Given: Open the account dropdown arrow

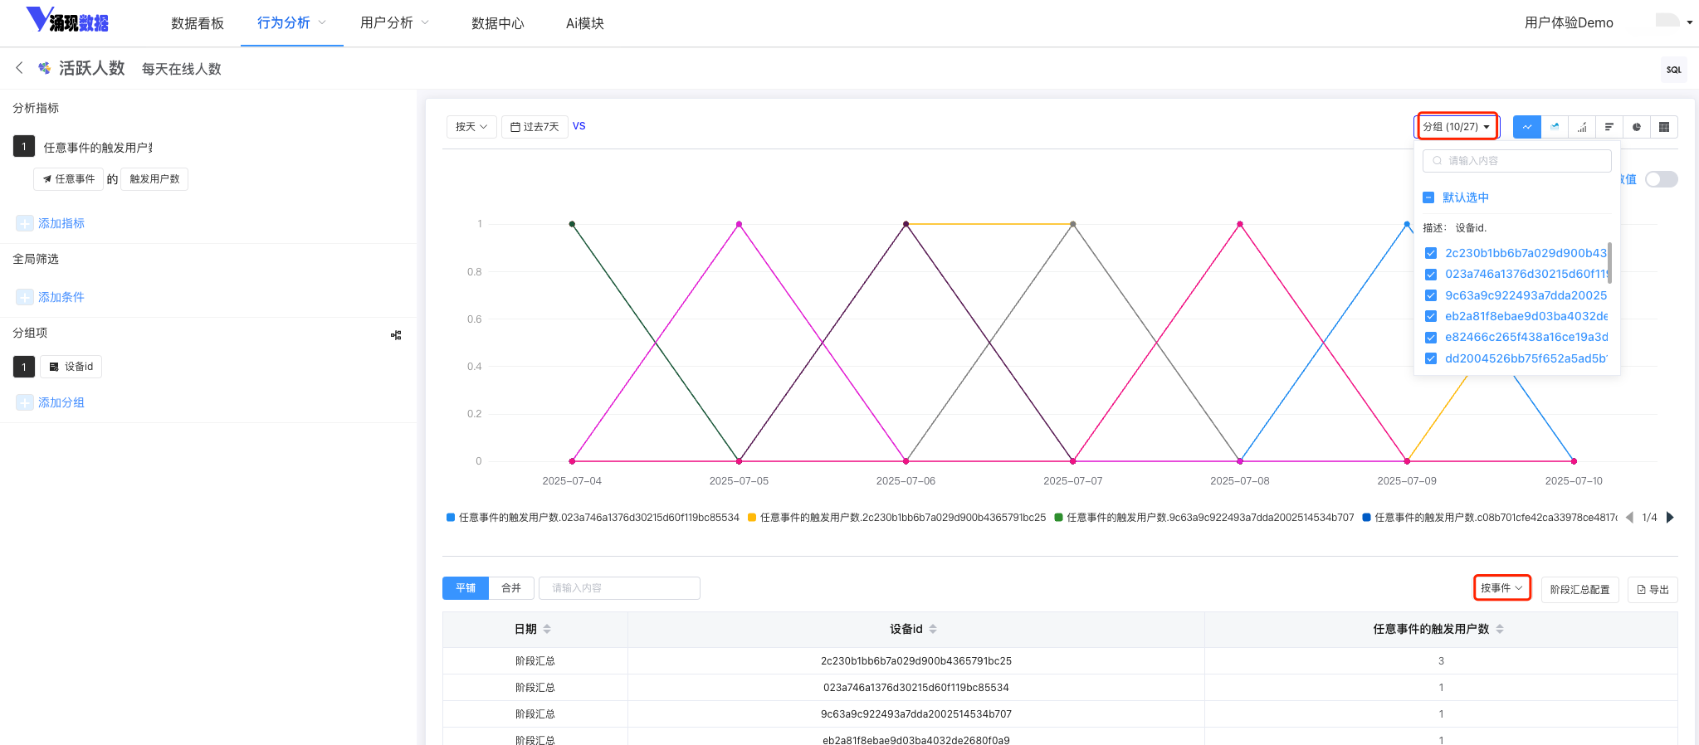Looking at the screenshot, I should pos(1690,22).
